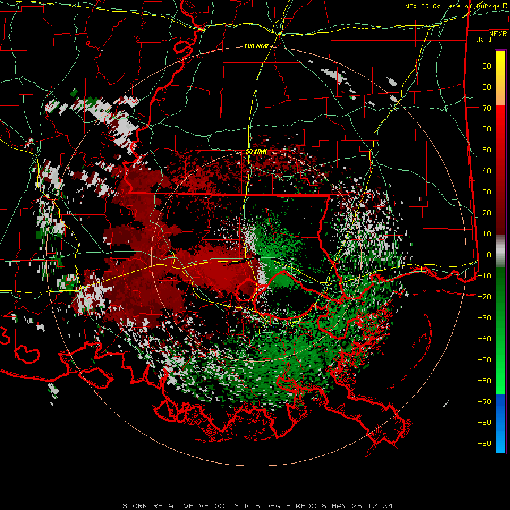Screen dimensions: 510x510
Task: Click the 10 value on velocity legend
Action: click(x=487, y=234)
